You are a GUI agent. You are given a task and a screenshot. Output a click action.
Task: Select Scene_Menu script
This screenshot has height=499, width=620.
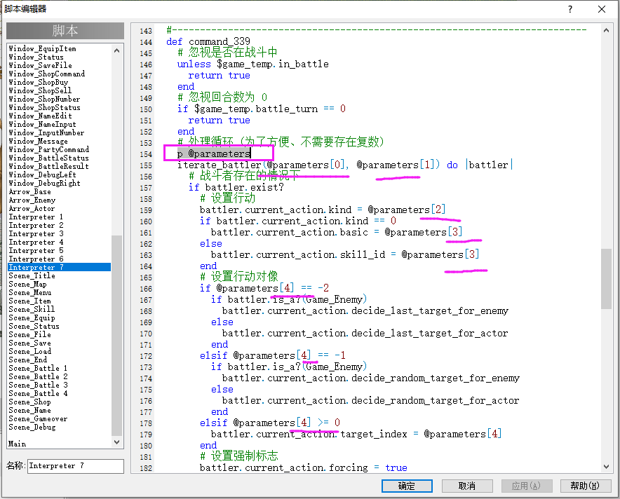click(x=29, y=292)
